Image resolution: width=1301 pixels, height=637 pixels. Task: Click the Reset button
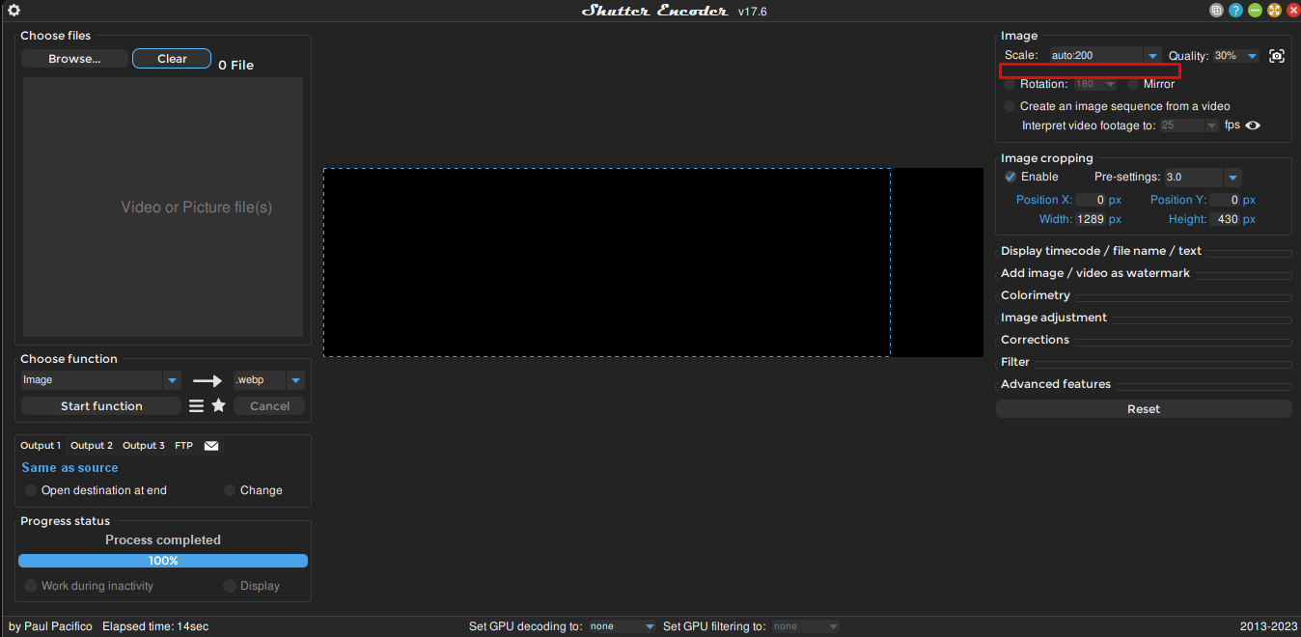(1143, 408)
